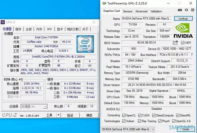Click the NVIDIA SLI Disabled field
The image size is (197, 133).
coord(157,109)
